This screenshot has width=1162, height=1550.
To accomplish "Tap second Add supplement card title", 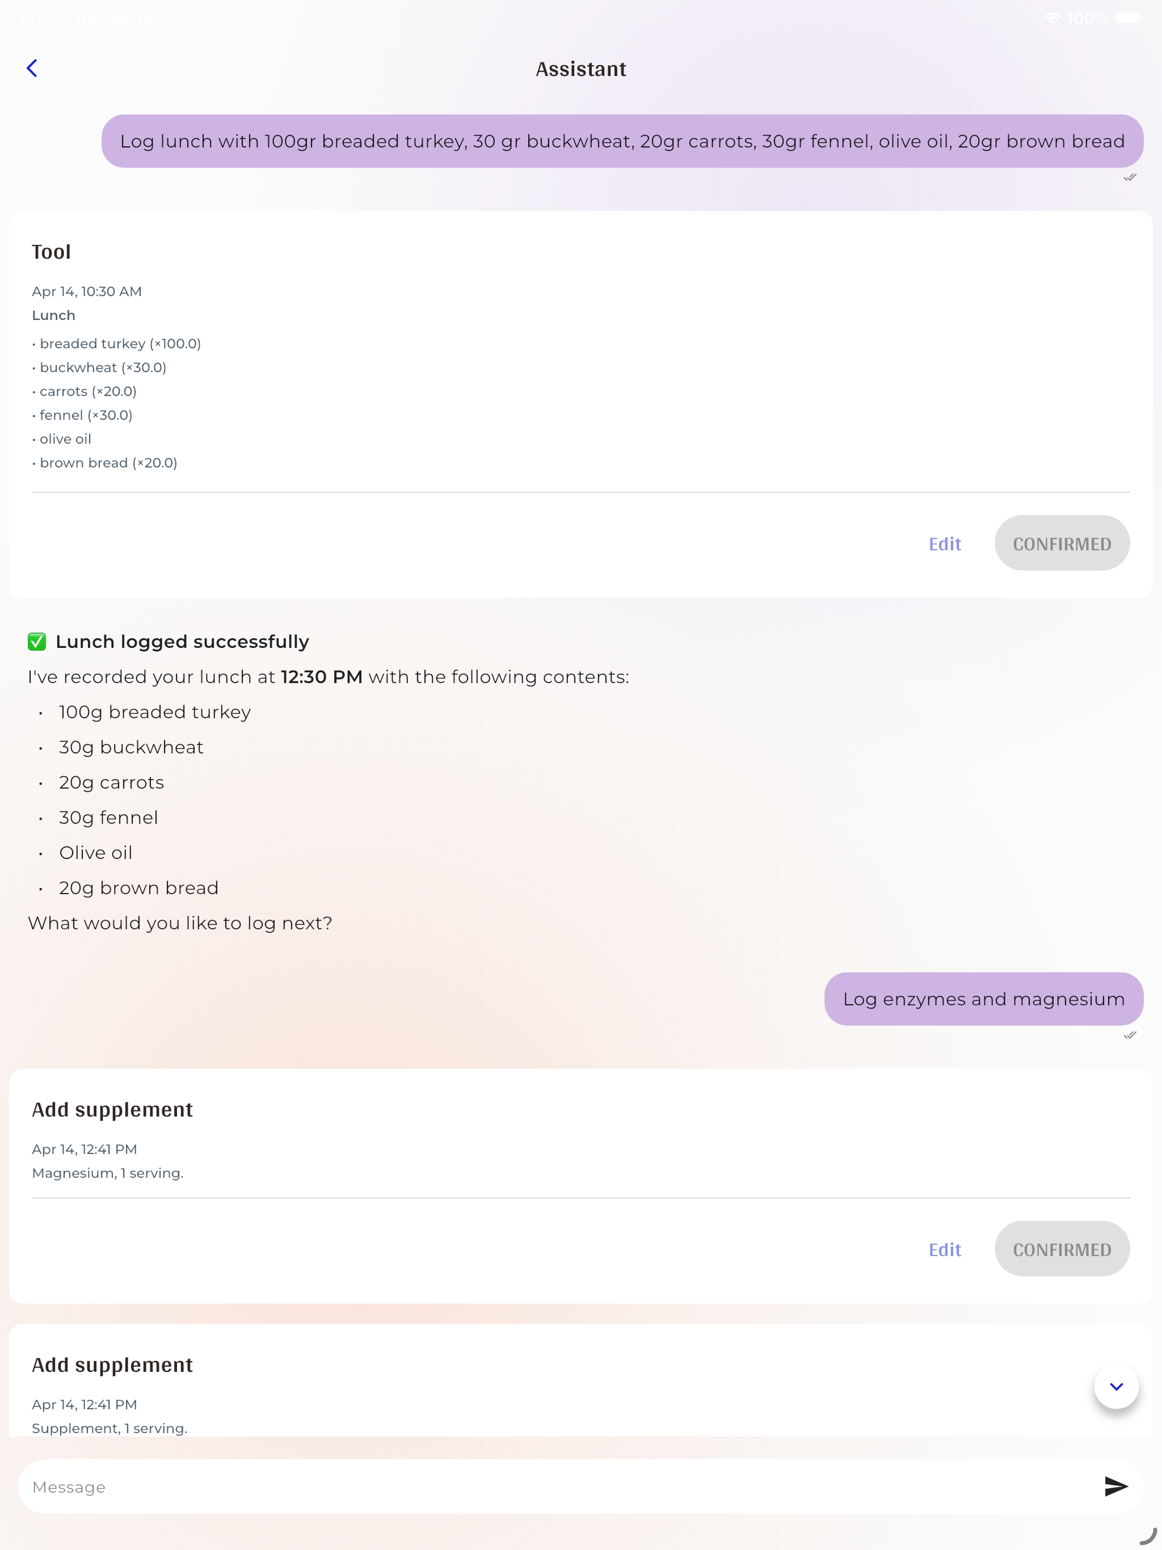I will pos(112,1364).
